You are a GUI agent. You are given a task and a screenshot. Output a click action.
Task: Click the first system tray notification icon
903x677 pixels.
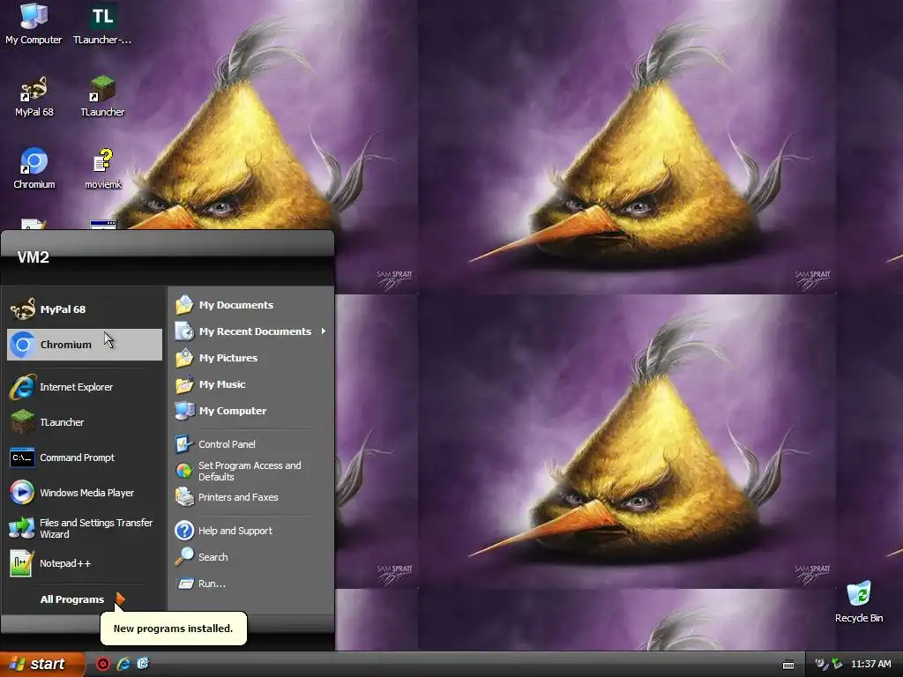click(x=821, y=665)
